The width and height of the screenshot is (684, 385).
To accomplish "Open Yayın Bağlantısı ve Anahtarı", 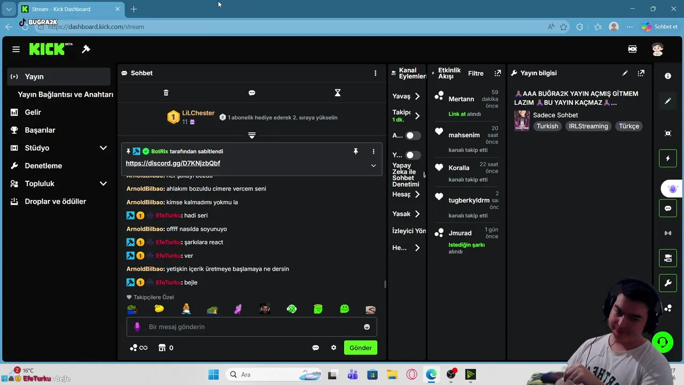I will click(66, 95).
